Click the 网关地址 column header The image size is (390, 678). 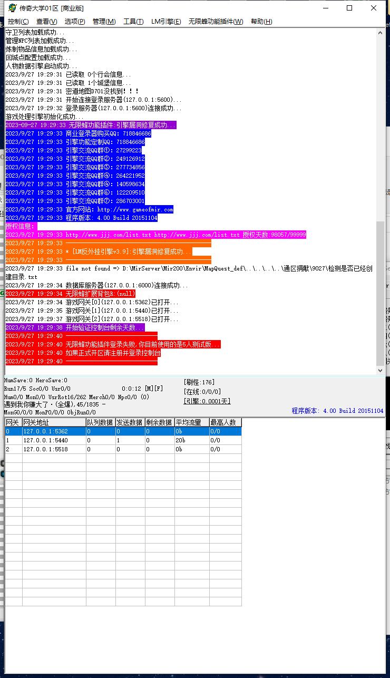pos(54,422)
